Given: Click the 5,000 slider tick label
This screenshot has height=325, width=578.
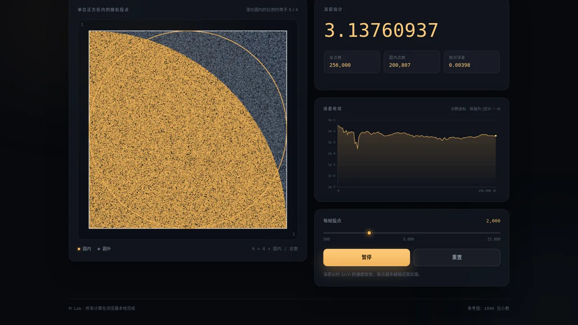Looking at the screenshot, I should 409,239.
